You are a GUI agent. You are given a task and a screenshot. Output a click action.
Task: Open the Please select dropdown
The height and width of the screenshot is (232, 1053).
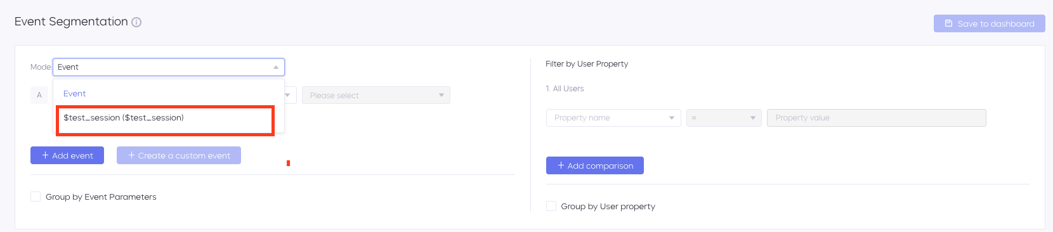click(x=376, y=95)
